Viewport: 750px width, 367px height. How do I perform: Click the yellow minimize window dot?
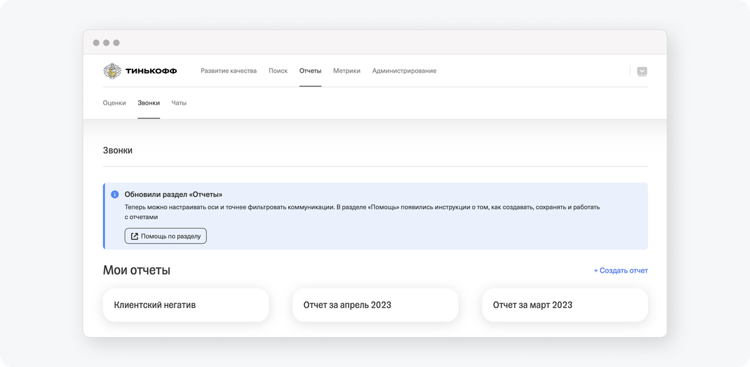point(106,43)
